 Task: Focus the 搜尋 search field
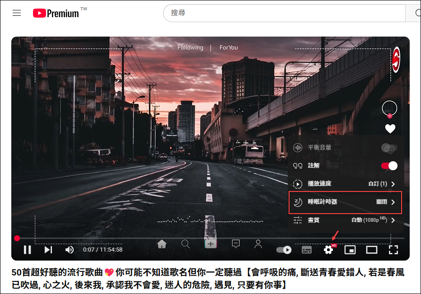(x=284, y=13)
